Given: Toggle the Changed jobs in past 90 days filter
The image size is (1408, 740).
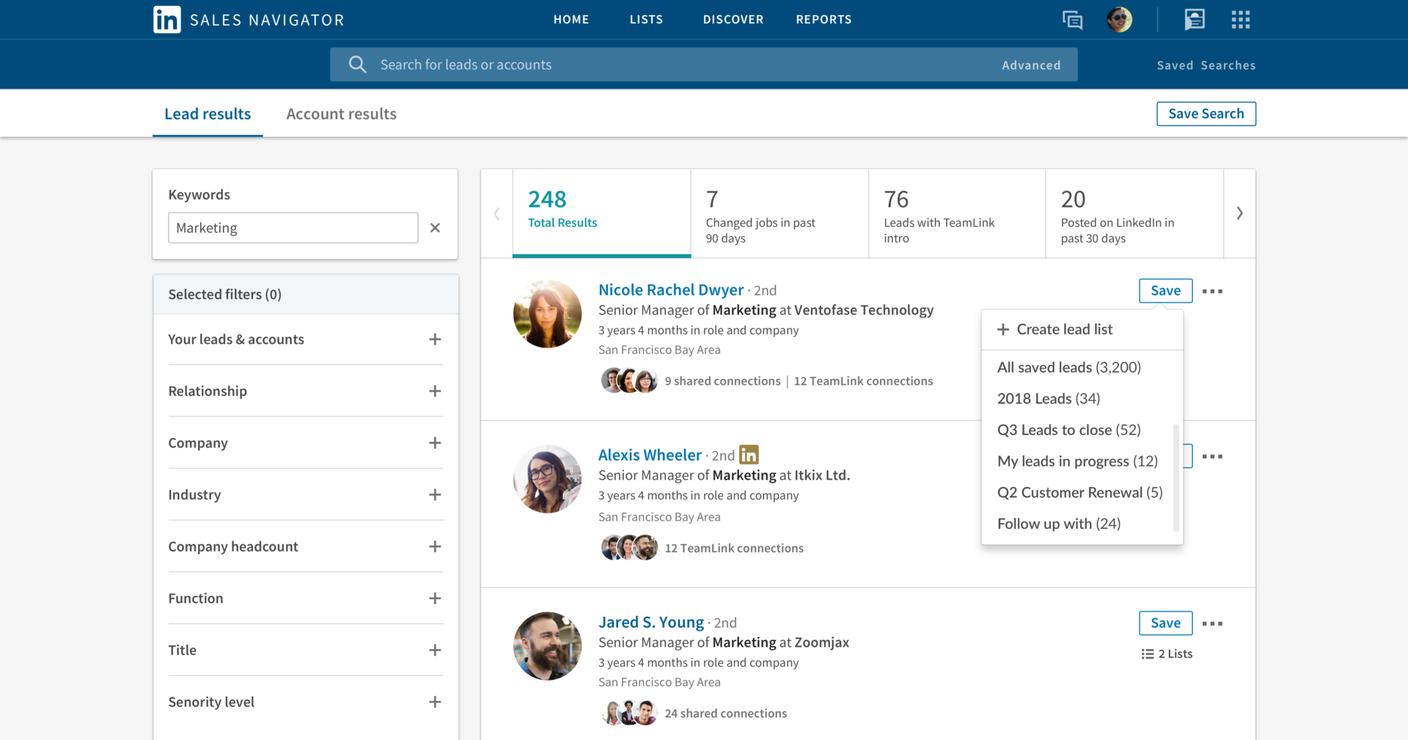Looking at the screenshot, I should pyautogui.click(x=779, y=213).
